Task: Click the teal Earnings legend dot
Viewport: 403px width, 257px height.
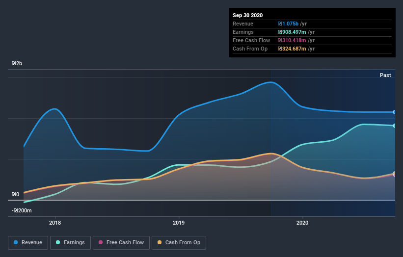Action: tap(58, 242)
